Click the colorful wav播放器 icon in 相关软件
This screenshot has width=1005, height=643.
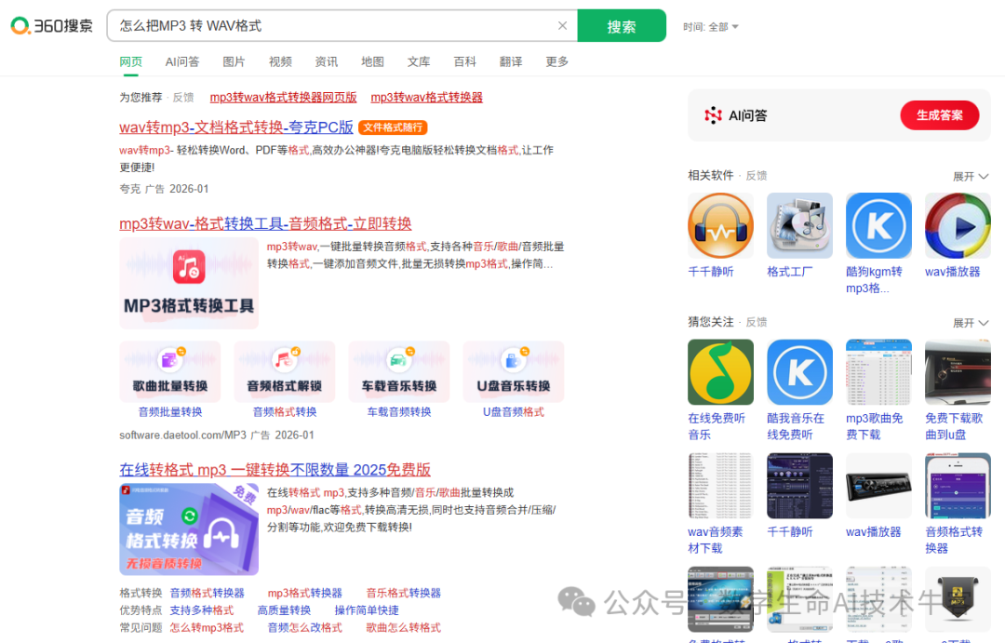pyautogui.click(x=958, y=225)
